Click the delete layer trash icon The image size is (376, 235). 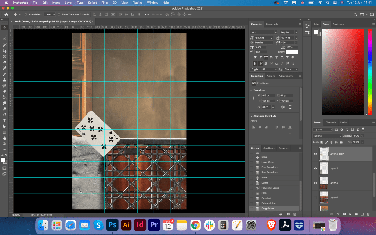[368, 214]
